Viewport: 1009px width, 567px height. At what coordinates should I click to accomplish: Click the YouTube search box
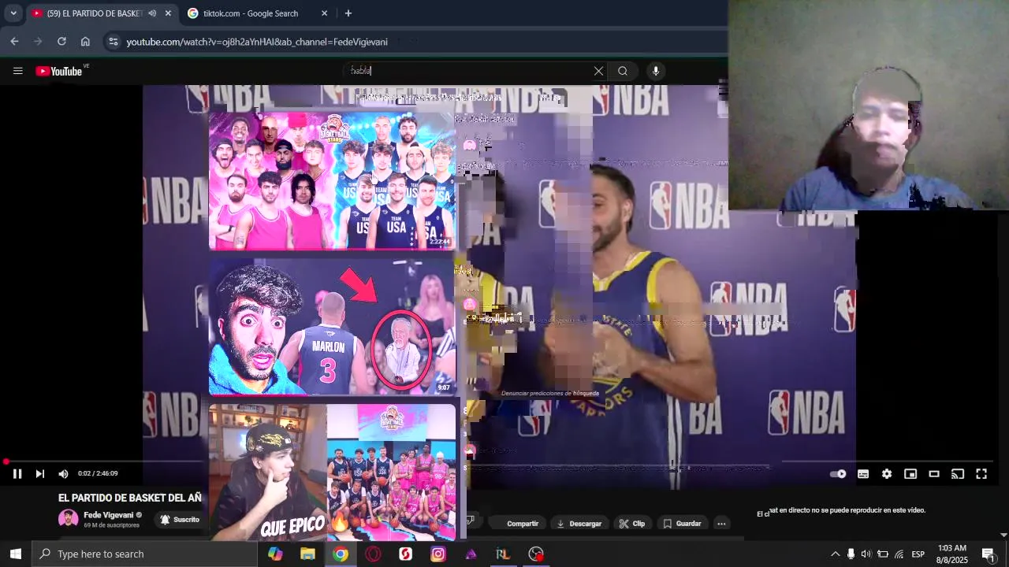[469, 71]
